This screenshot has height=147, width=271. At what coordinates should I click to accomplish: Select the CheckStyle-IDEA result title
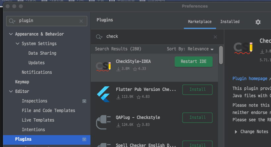click(133, 62)
